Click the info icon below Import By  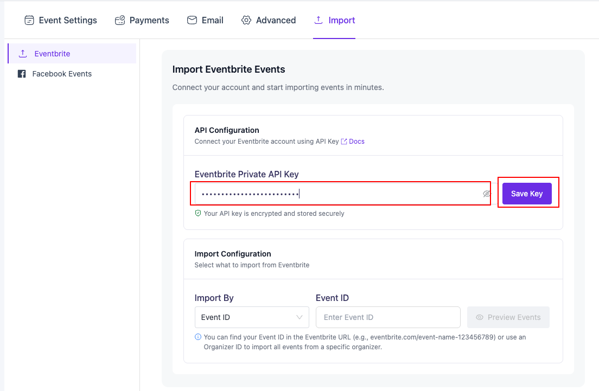198,337
